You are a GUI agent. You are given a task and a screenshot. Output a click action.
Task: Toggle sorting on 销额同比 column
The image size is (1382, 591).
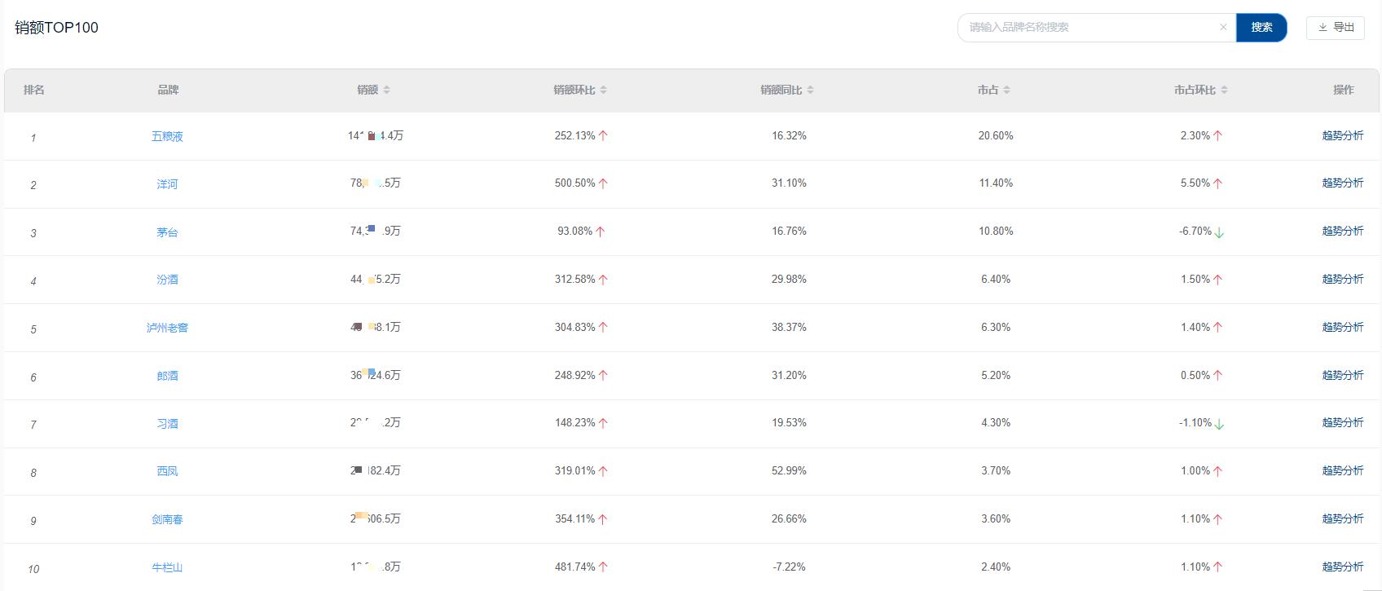click(x=810, y=90)
